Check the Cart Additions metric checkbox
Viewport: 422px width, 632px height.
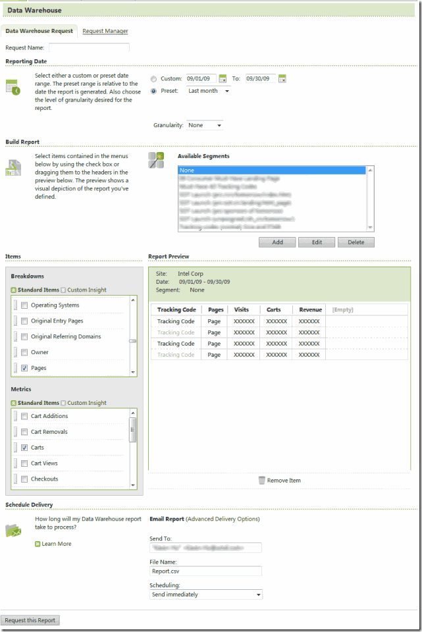coord(24,416)
